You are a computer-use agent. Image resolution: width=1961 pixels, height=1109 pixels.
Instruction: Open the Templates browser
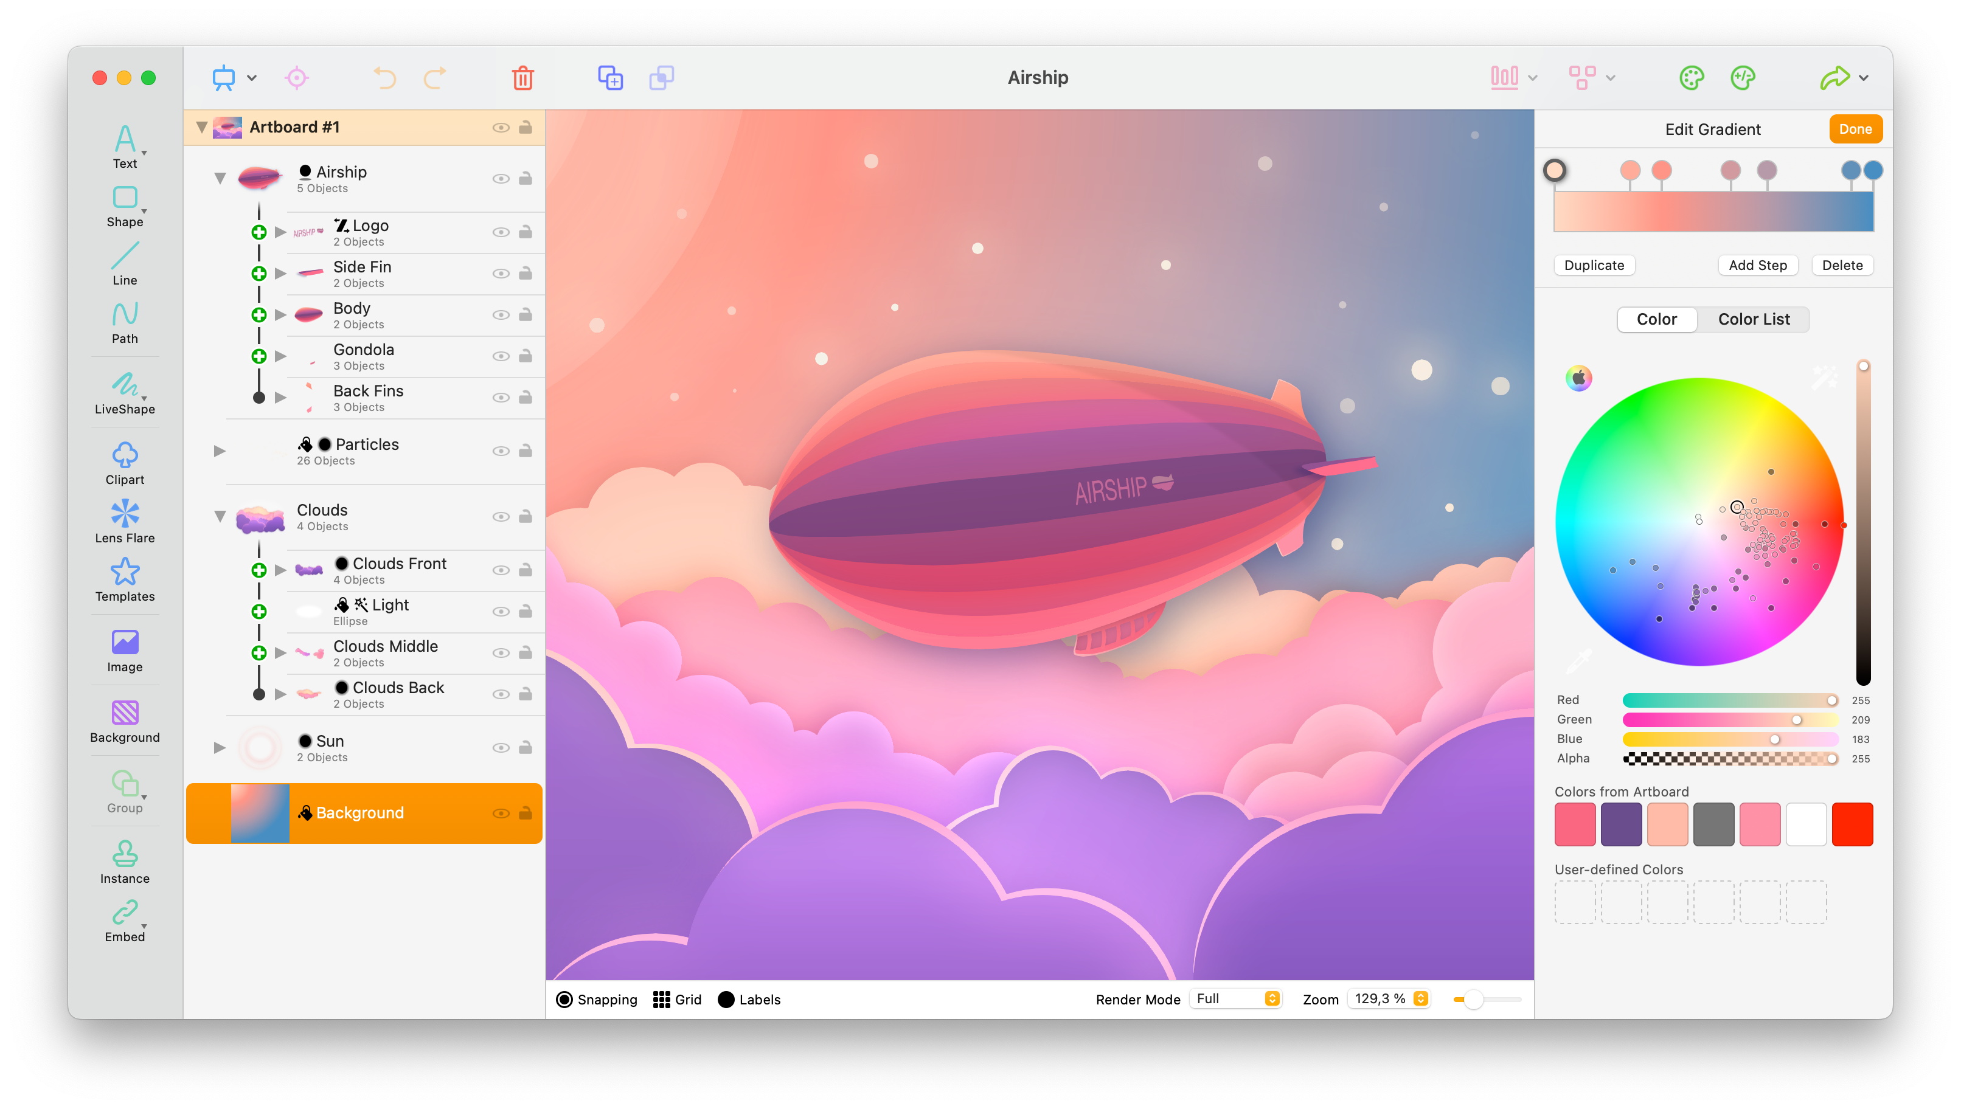point(125,581)
